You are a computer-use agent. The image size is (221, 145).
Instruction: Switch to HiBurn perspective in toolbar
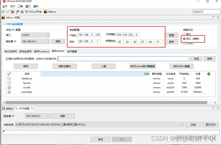[x=50, y=12]
